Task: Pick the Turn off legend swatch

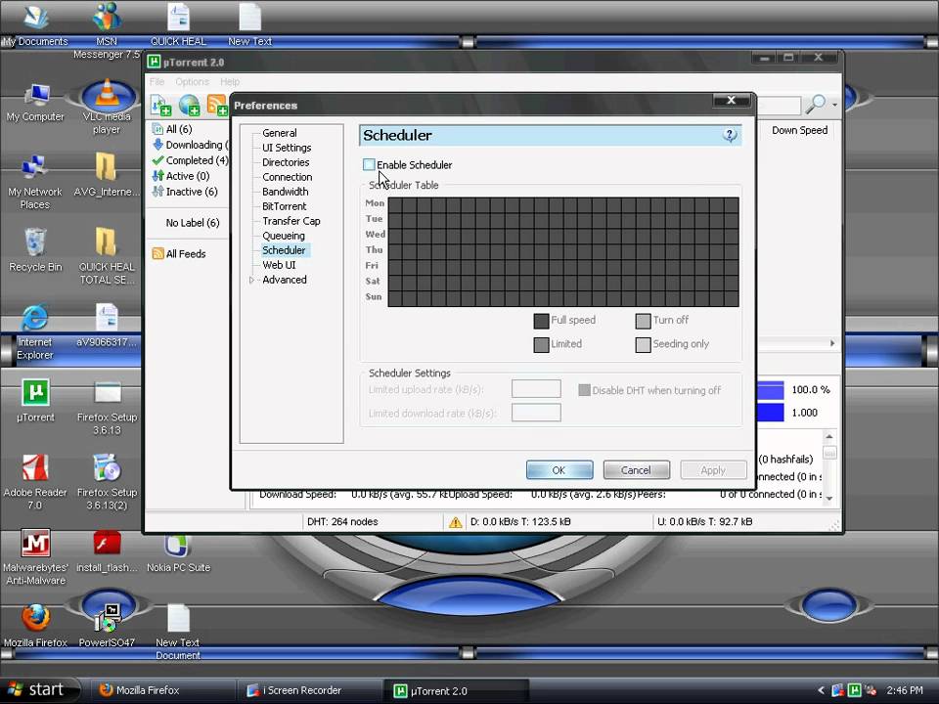Action: pyautogui.click(x=643, y=321)
